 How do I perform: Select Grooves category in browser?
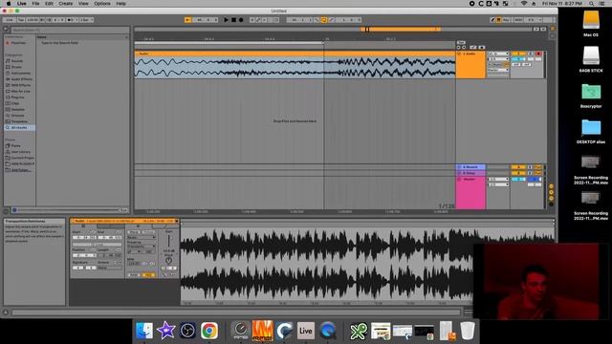pos(17,116)
